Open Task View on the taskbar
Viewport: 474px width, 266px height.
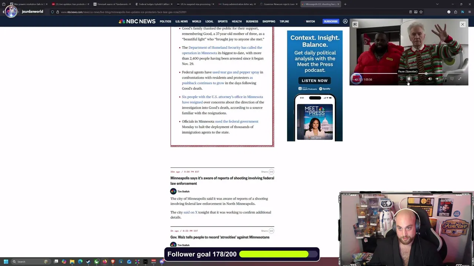56,262
